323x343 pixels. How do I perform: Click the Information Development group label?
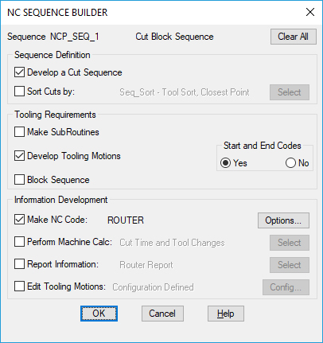pos(61,200)
